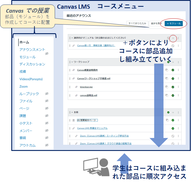
Task: Click duplicate icon beside Canvas概要説明資料
Action: pos(167,70)
